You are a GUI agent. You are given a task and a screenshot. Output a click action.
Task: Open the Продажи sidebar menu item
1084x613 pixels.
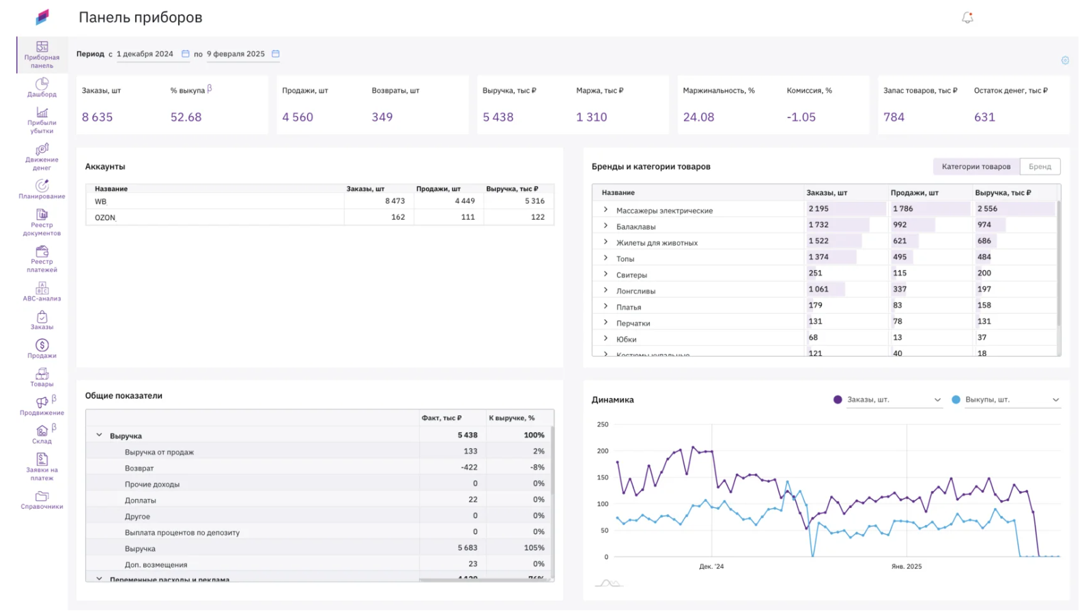coord(42,348)
